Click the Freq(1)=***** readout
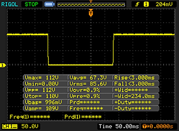The image size is (179, 131). (30, 117)
